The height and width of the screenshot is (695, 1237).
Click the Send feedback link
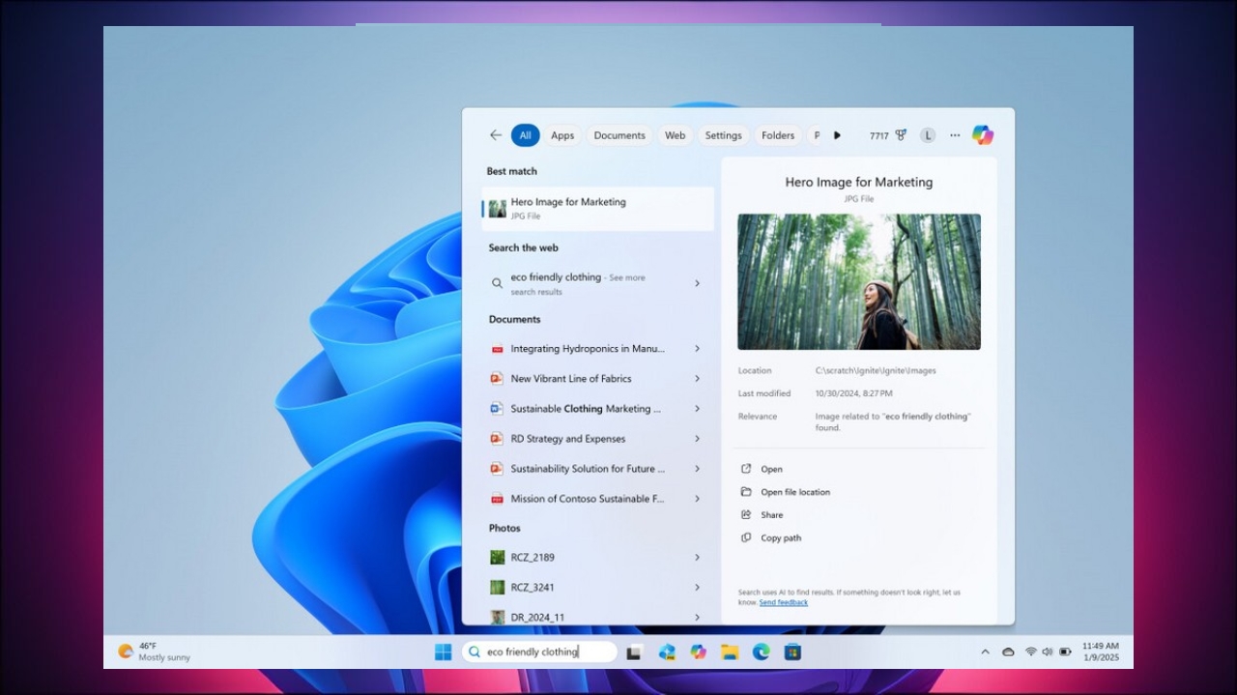click(x=783, y=601)
